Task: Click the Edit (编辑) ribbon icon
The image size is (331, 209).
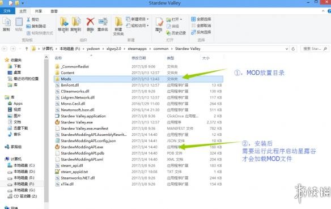Action: [x=173, y=26]
